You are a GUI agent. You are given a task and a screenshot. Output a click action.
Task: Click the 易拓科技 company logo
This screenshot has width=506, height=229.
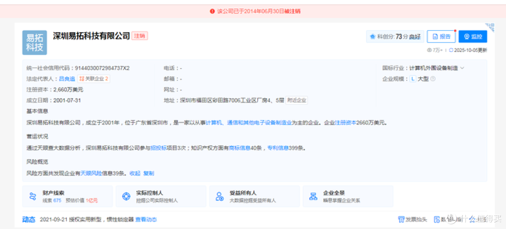(x=35, y=43)
